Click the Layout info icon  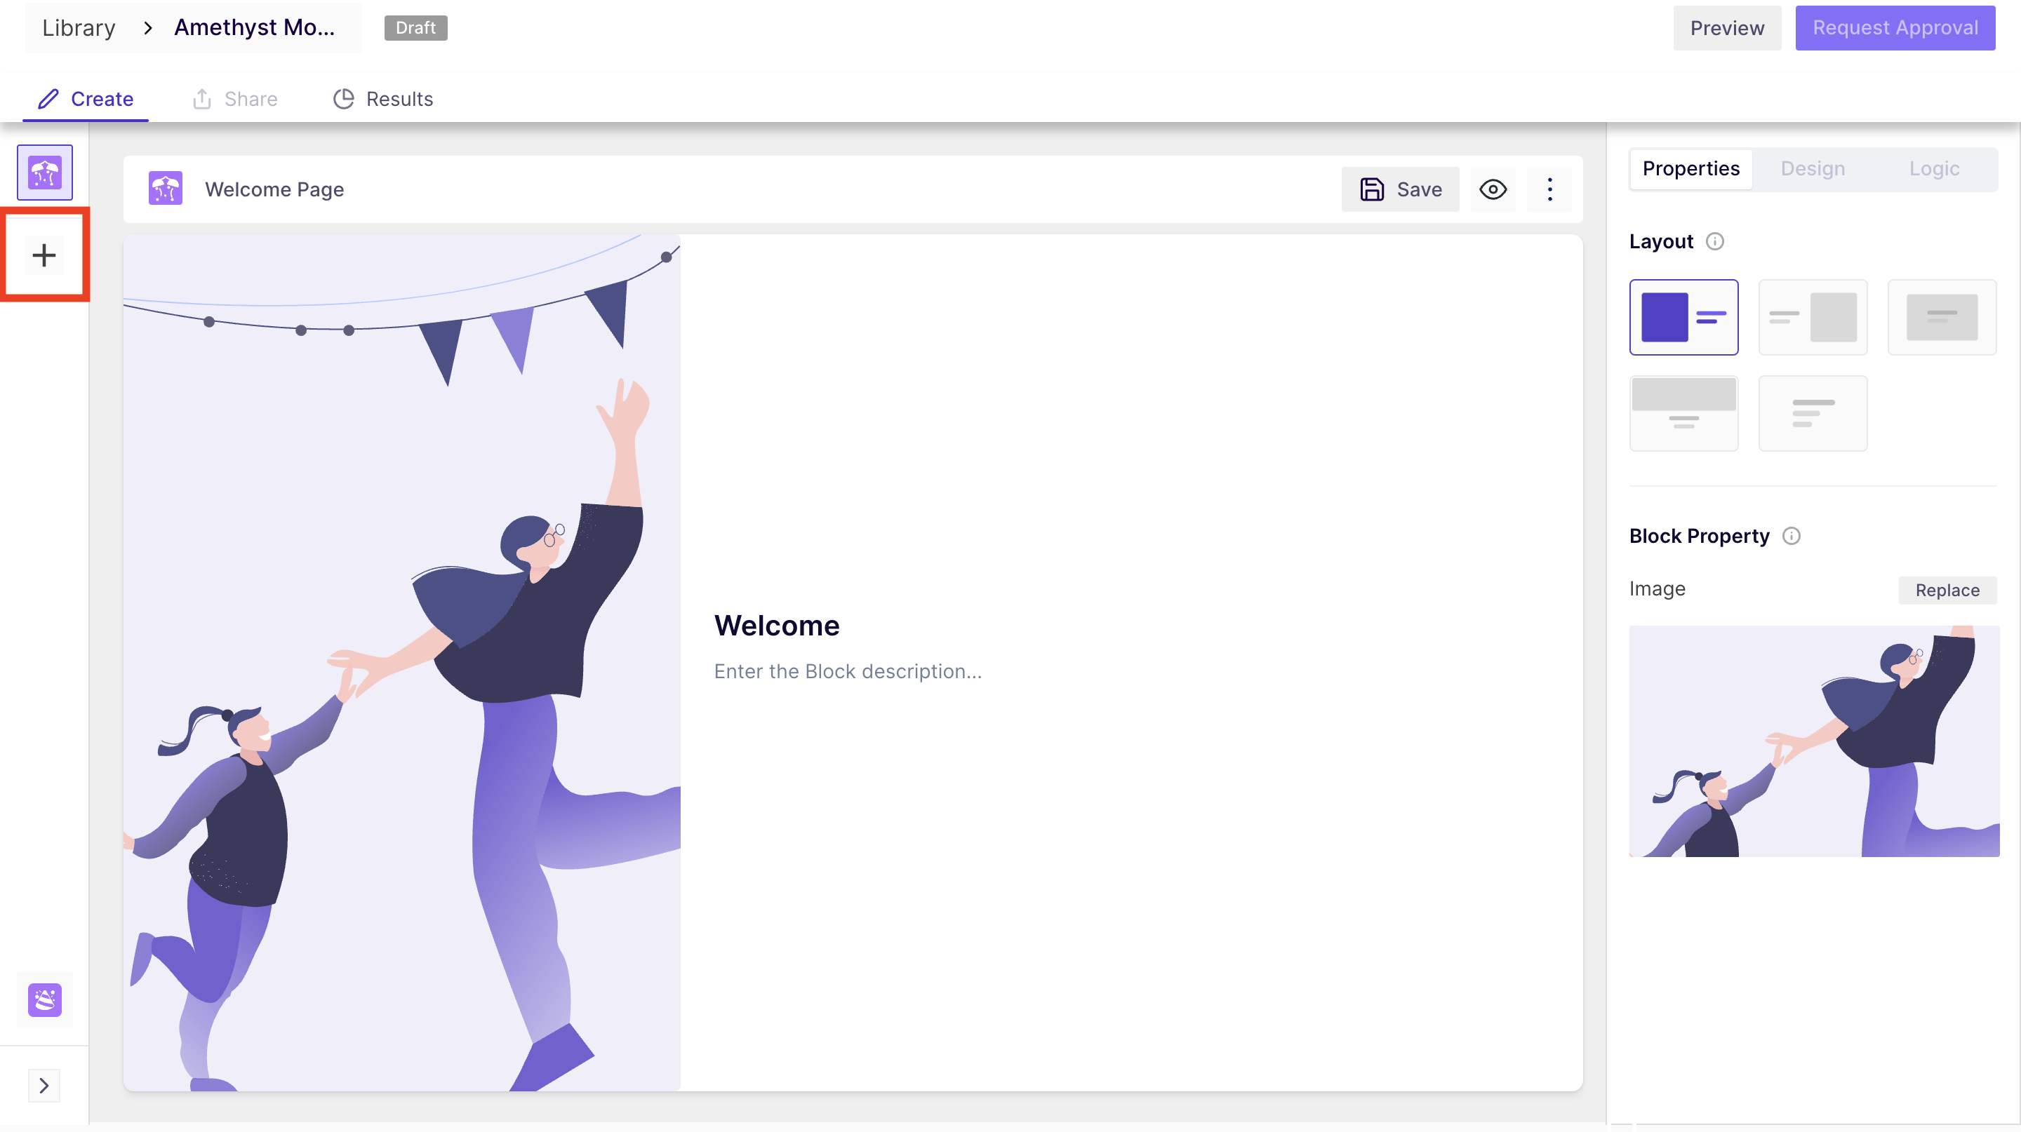[1715, 241]
